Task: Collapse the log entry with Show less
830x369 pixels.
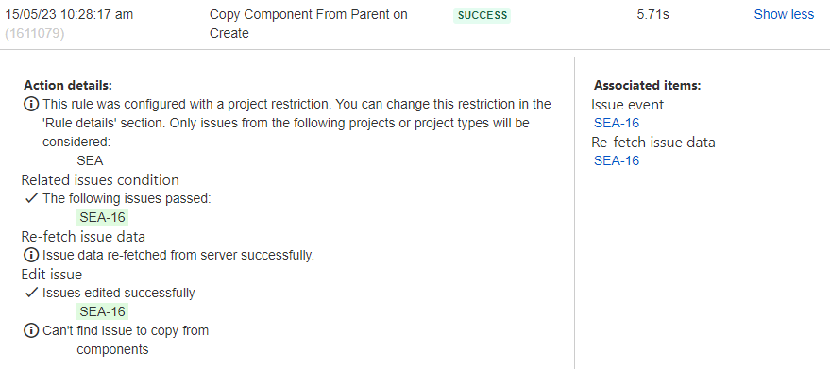Action: pos(784,14)
